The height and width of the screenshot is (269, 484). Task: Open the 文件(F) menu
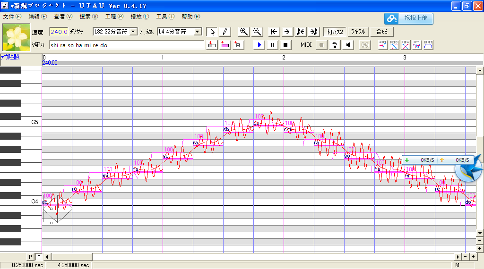click(x=12, y=17)
